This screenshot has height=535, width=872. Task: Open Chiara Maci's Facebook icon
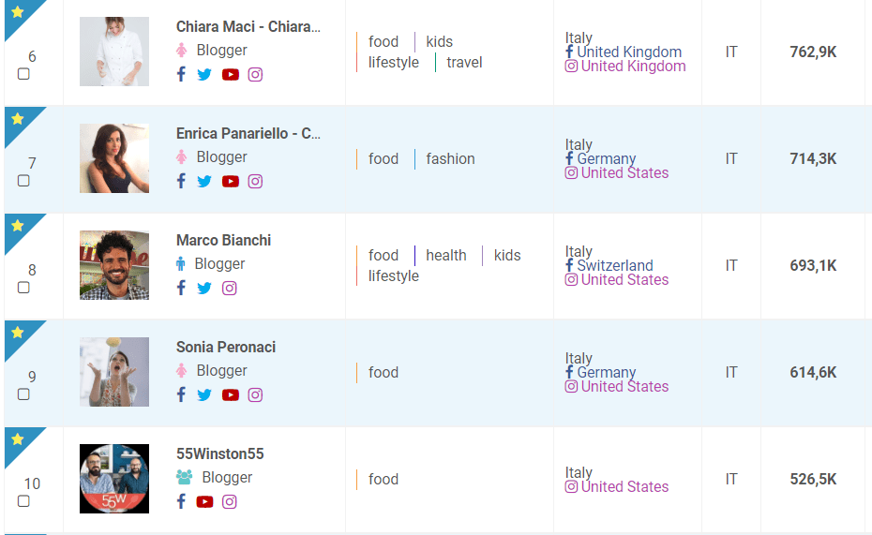point(181,74)
